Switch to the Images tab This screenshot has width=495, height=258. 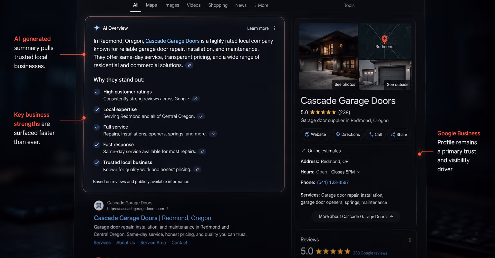tap(172, 5)
